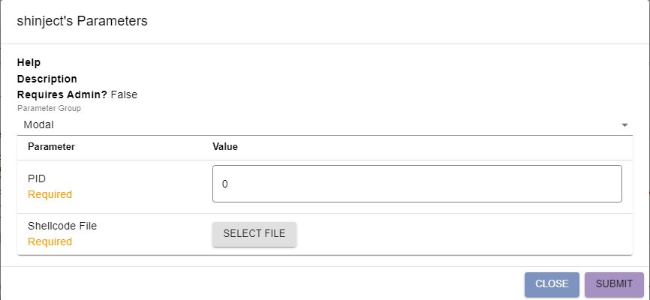The height and width of the screenshot is (300, 650).
Task: Click the Parameter Group small label
Action: (x=49, y=109)
